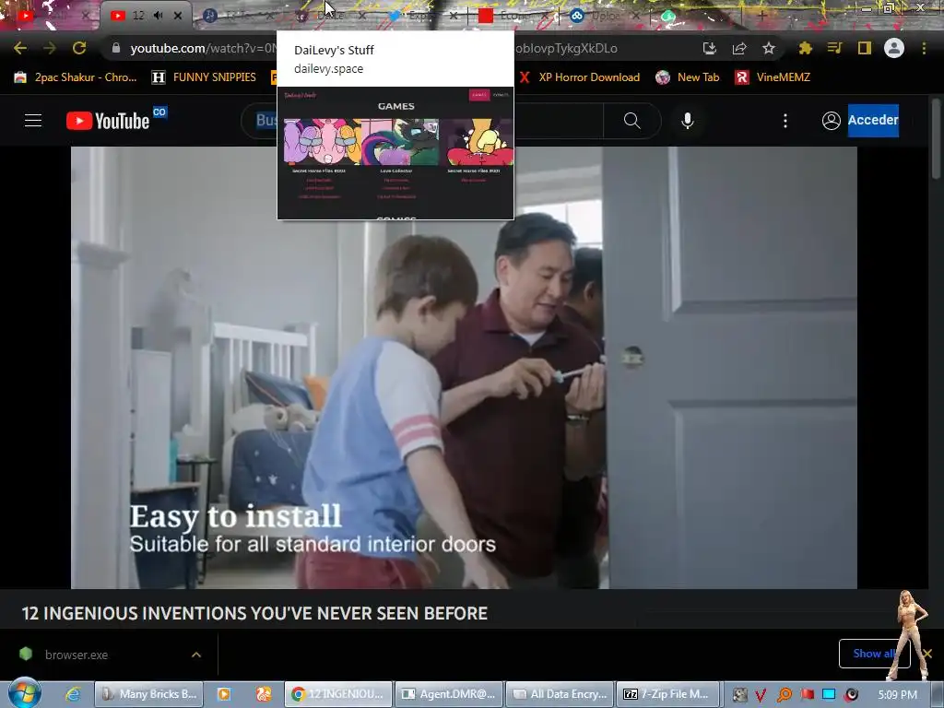This screenshot has width=944, height=708.
Task: Search with voice microphone icon
Action: pyautogui.click(x=688, y=121)
